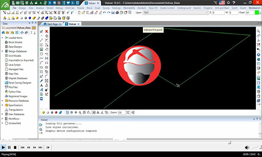
Task: Expand the Design Databases node
Action: point(2,51)
